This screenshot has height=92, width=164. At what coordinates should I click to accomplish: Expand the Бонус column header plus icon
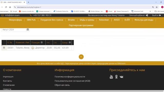click(x=70, y=42)
